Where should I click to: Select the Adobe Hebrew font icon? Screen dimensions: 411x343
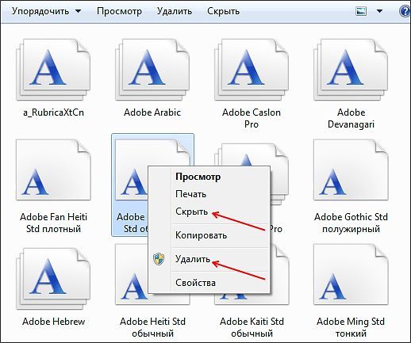point(53,279)
